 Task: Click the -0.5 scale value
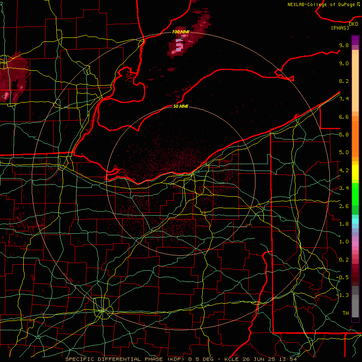[x=343, y=278]
